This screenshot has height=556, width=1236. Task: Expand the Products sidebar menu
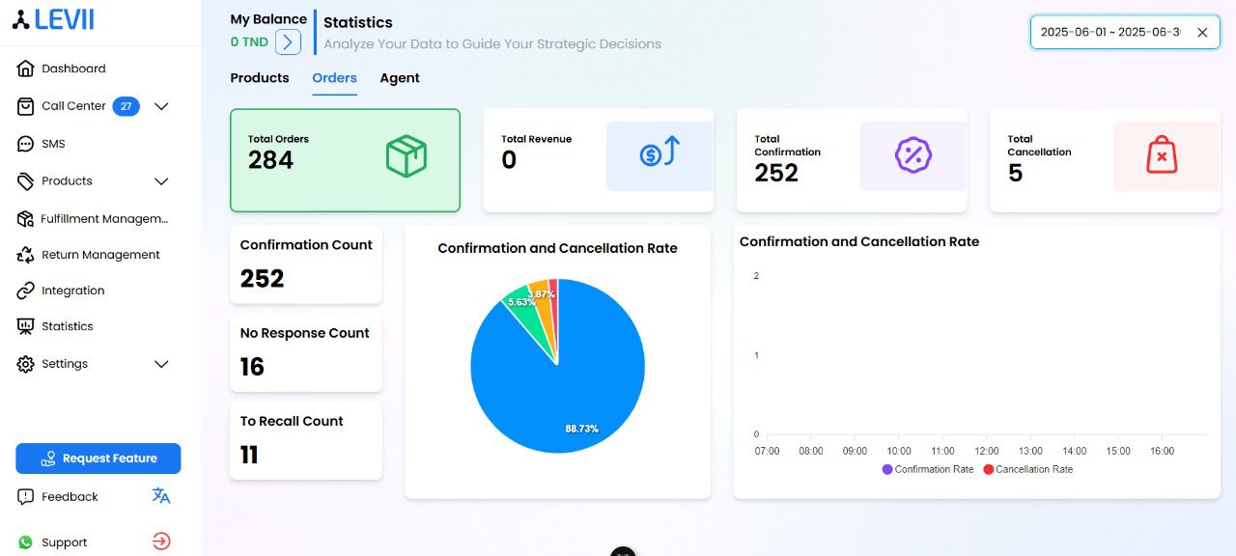click(x=160, y=181)
